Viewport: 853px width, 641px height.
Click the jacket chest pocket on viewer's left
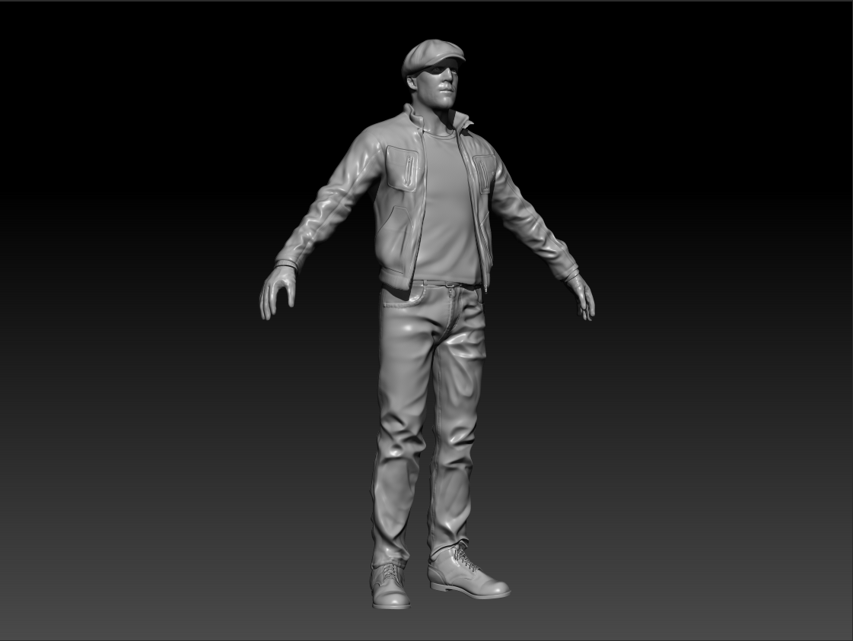[x=403, y=166]
